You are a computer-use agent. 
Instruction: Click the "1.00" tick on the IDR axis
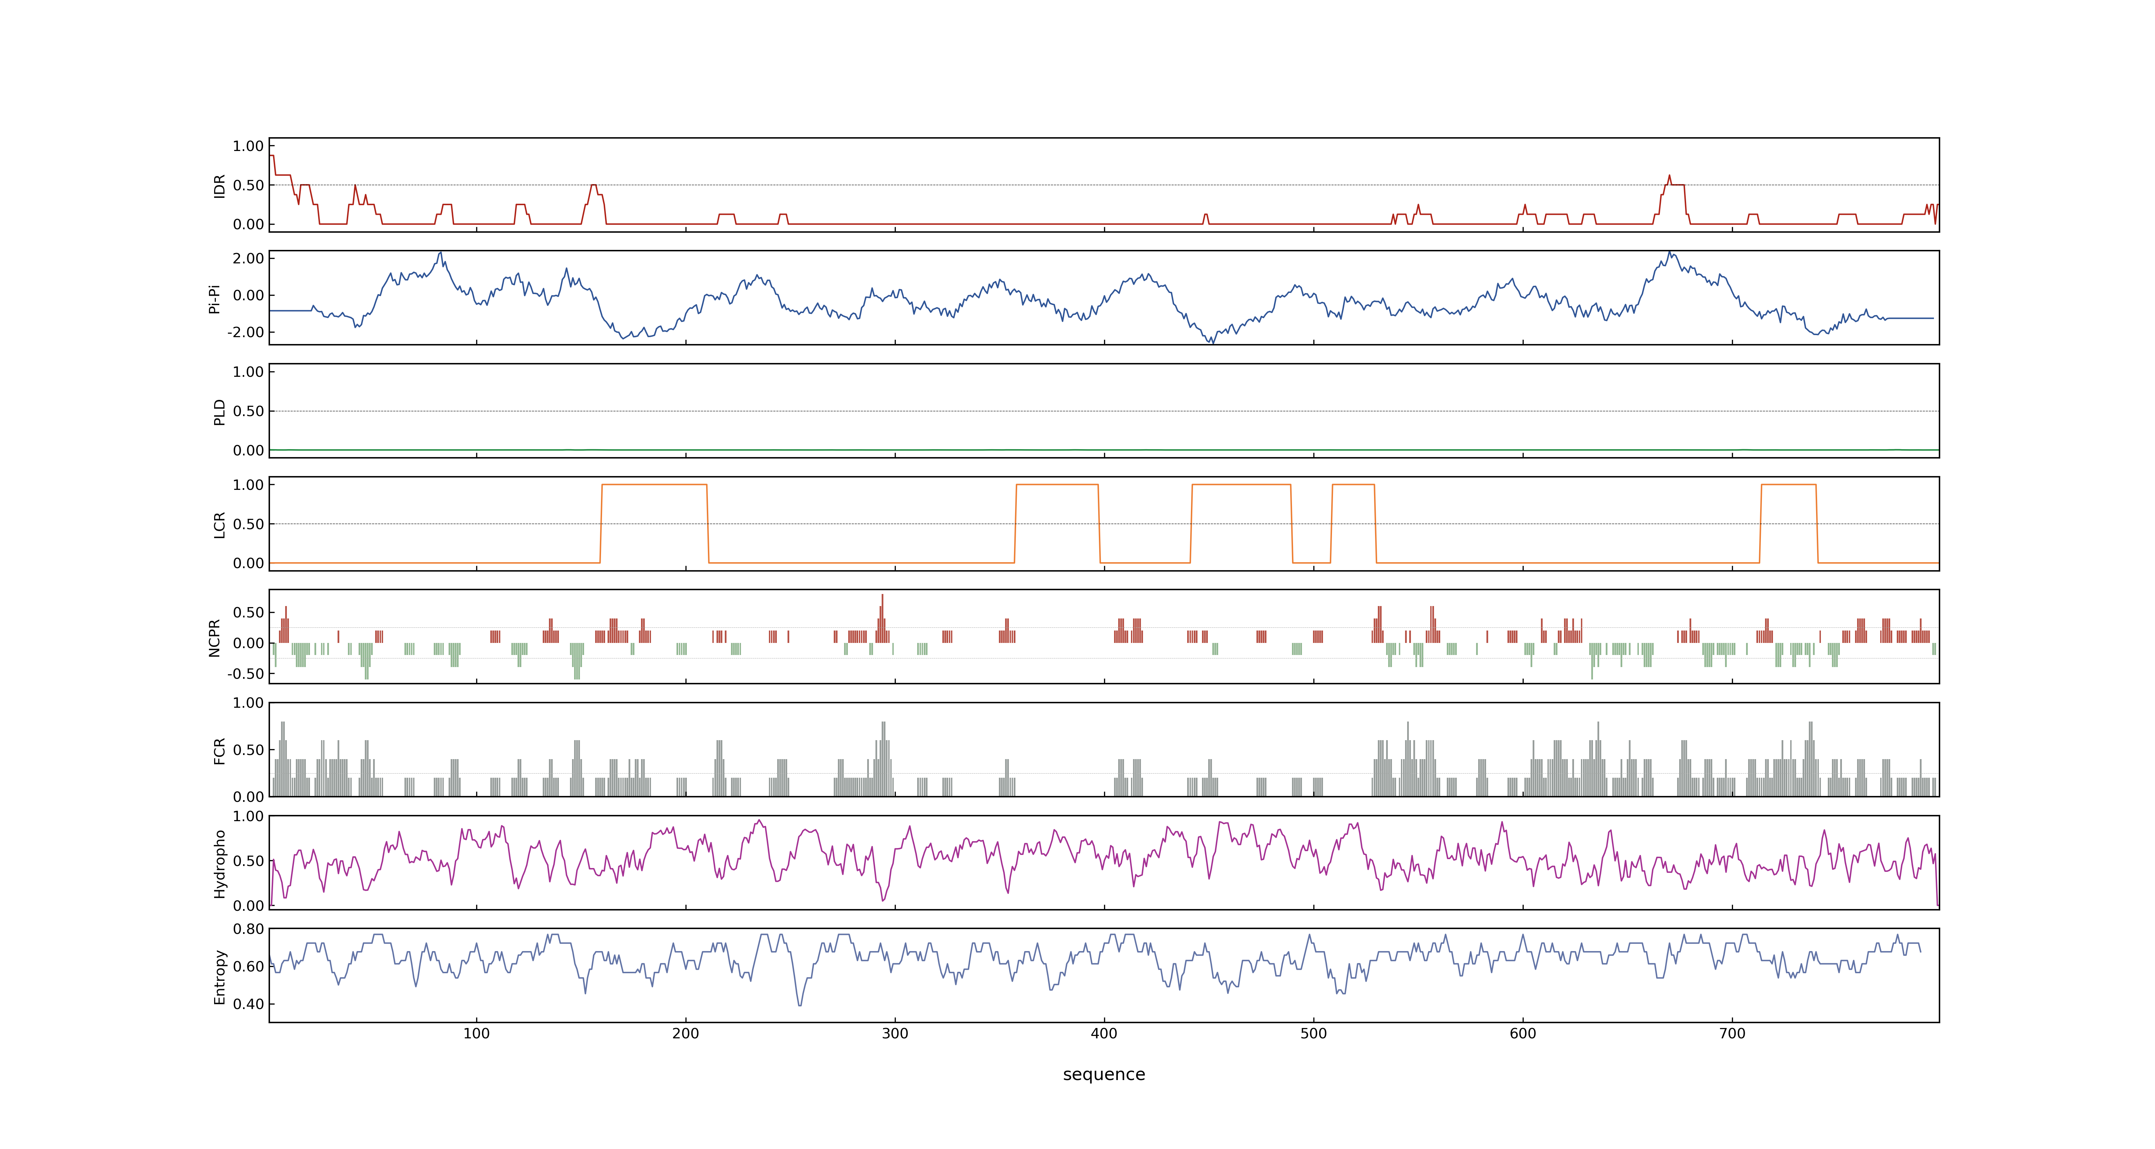pyautogui.click(x=249, y=147)
